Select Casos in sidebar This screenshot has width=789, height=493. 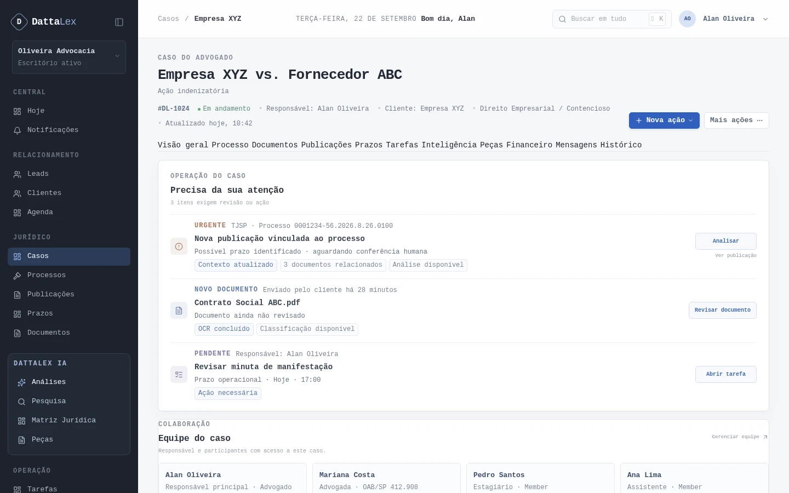69,256
